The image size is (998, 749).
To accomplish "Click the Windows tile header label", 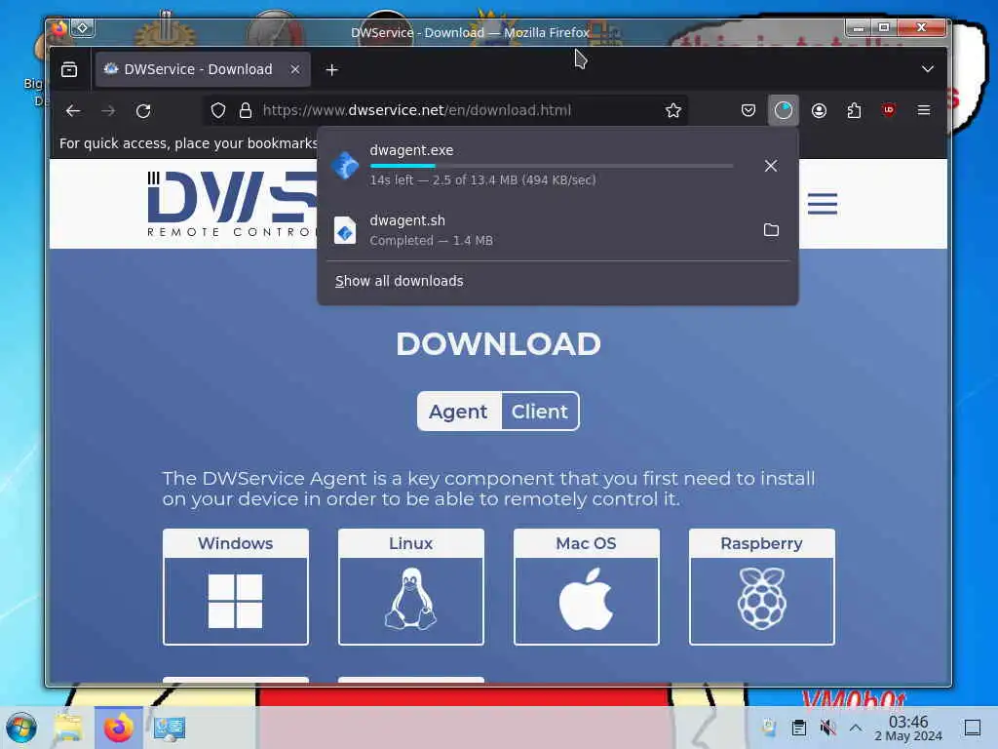I will (236, 543).
